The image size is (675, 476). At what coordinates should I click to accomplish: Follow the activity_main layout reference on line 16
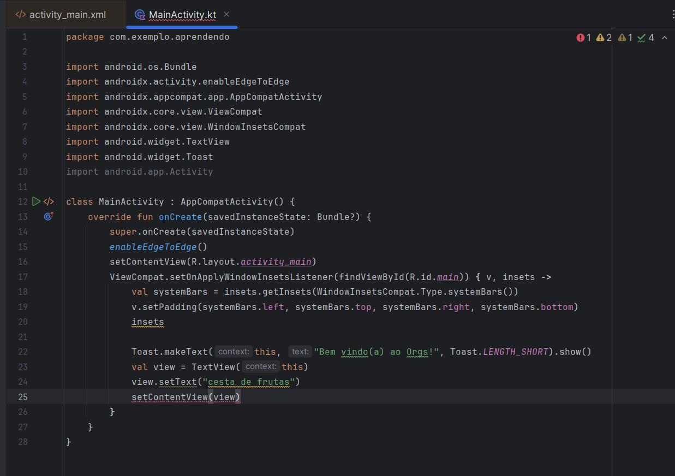[276, 261]
